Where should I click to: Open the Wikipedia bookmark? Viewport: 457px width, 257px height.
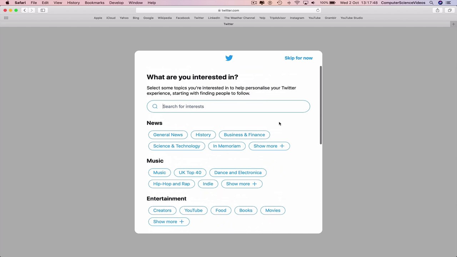165,18
